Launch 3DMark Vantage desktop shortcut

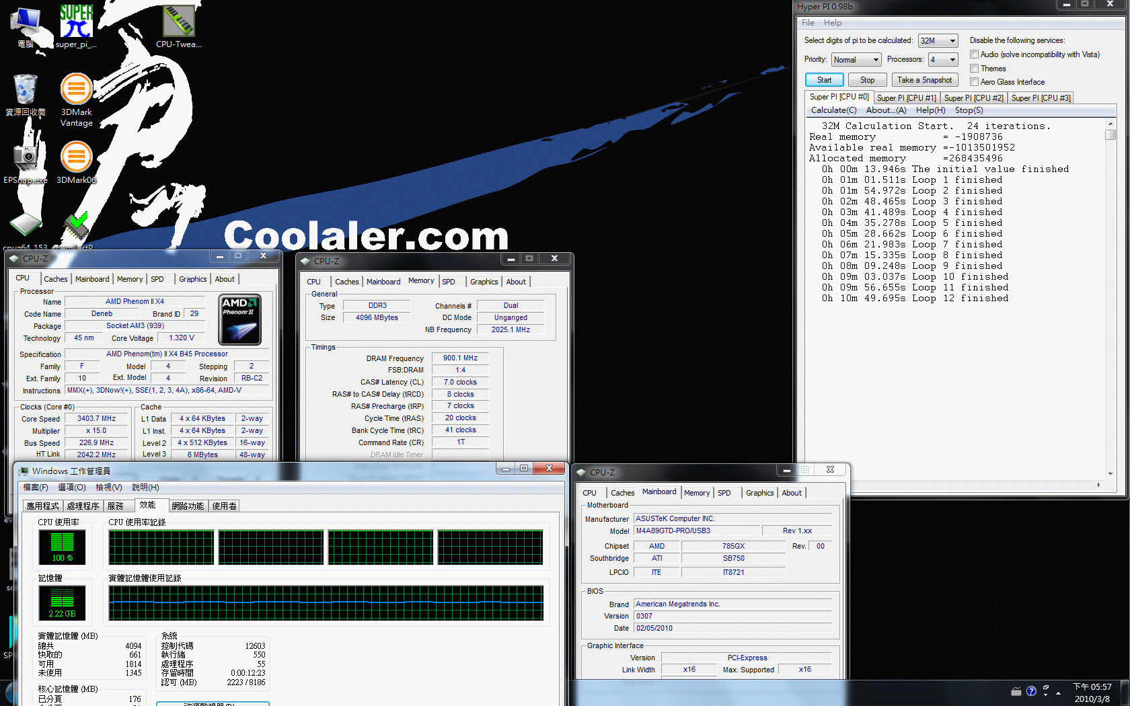pyautogui.click(x=76, y=100)
